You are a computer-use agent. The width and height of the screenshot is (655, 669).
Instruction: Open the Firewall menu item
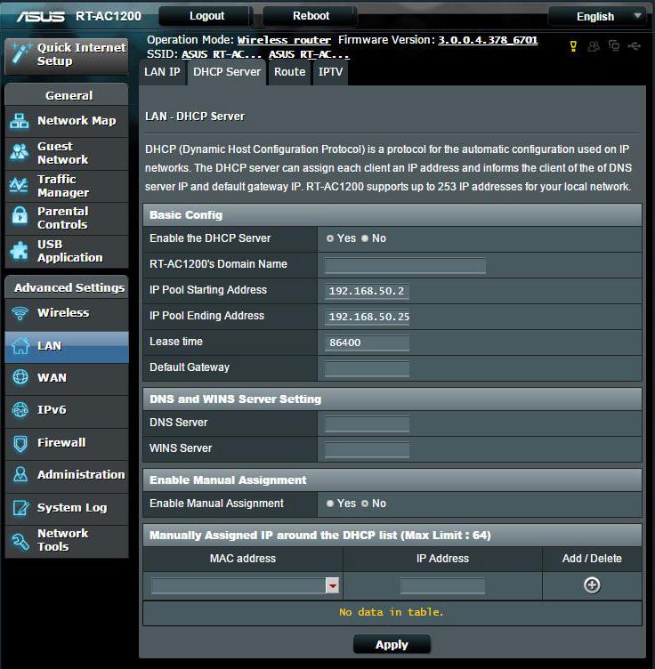point(67,444)
